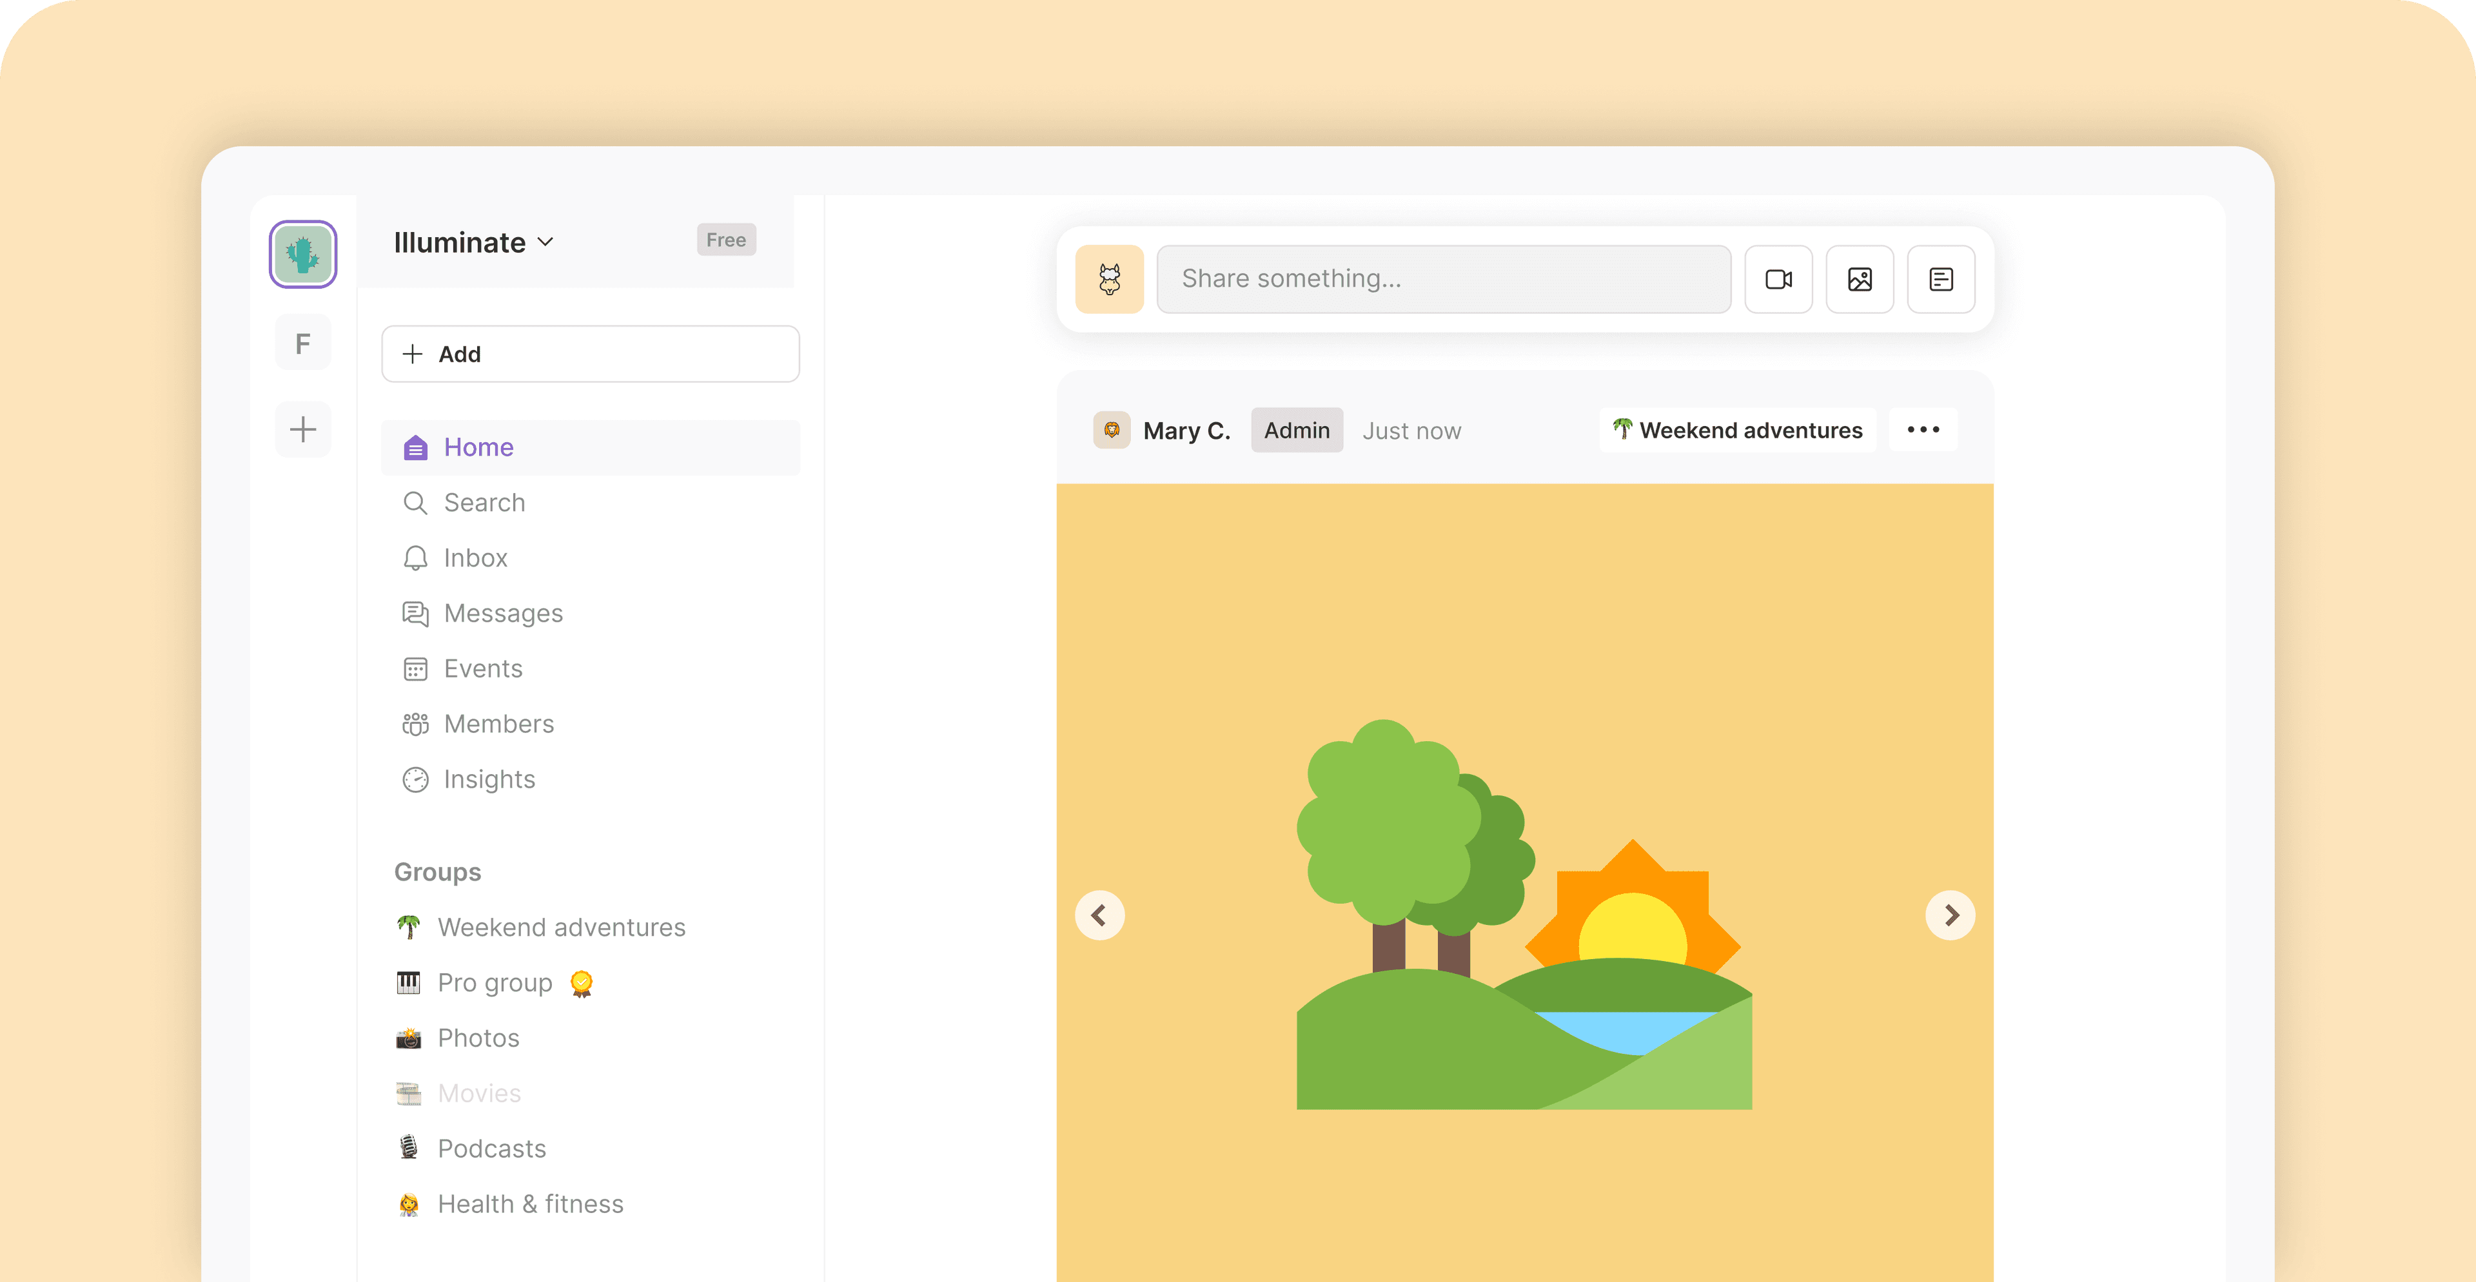Click the text post icon
2476x1282 pixels.
pos(1941,280)
